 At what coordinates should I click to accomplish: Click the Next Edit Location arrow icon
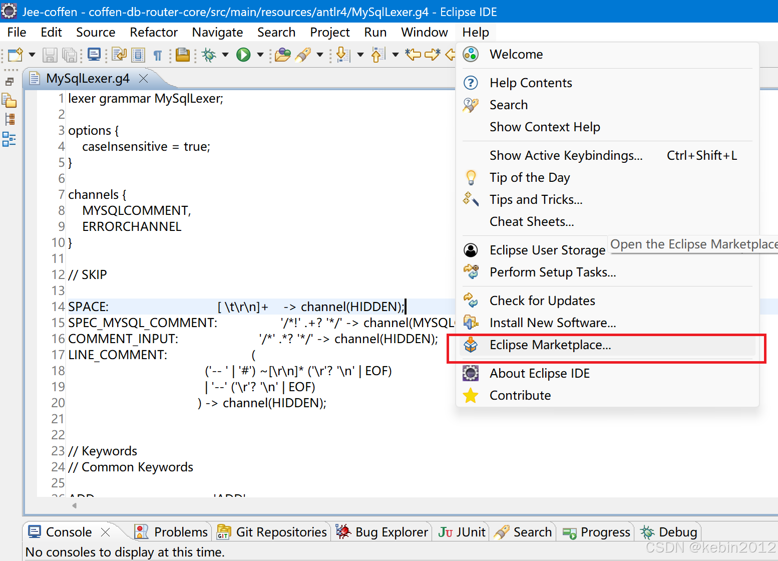433,54
